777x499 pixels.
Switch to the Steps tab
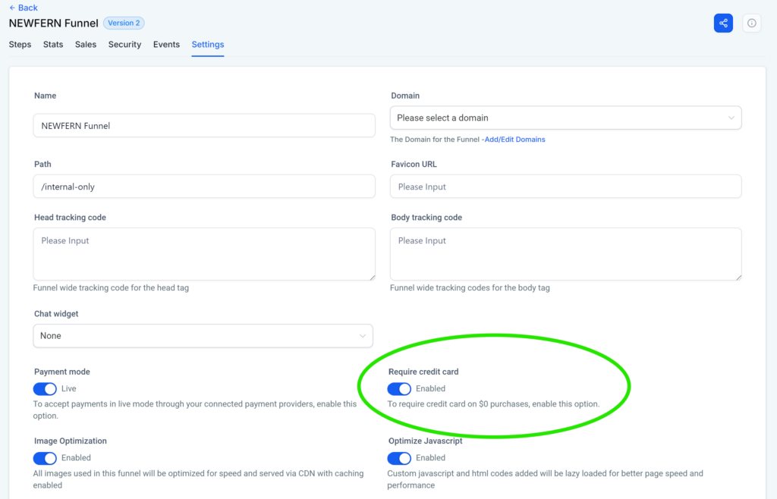[20, 44]
